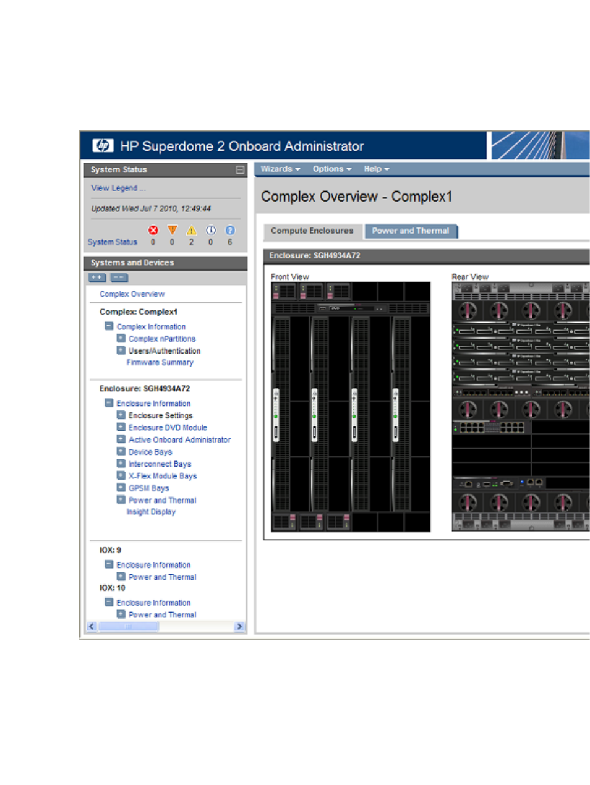Click the HP logo in the header
This screenshot has height=785, width=590.
(103, 146)
